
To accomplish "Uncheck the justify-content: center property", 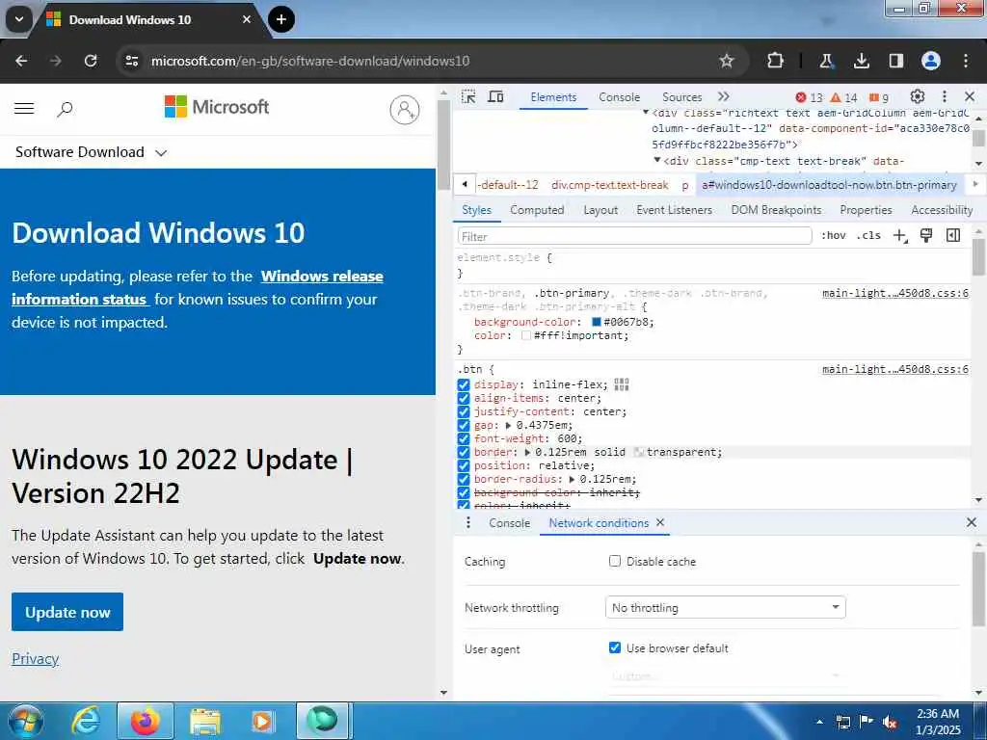I will point(464,411).
